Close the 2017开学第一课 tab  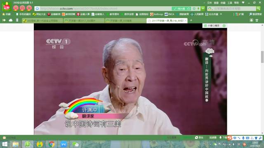click(186, 21)
